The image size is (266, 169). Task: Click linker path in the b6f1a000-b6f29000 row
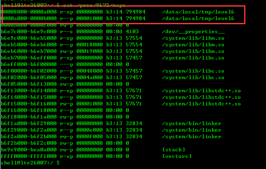191,123
